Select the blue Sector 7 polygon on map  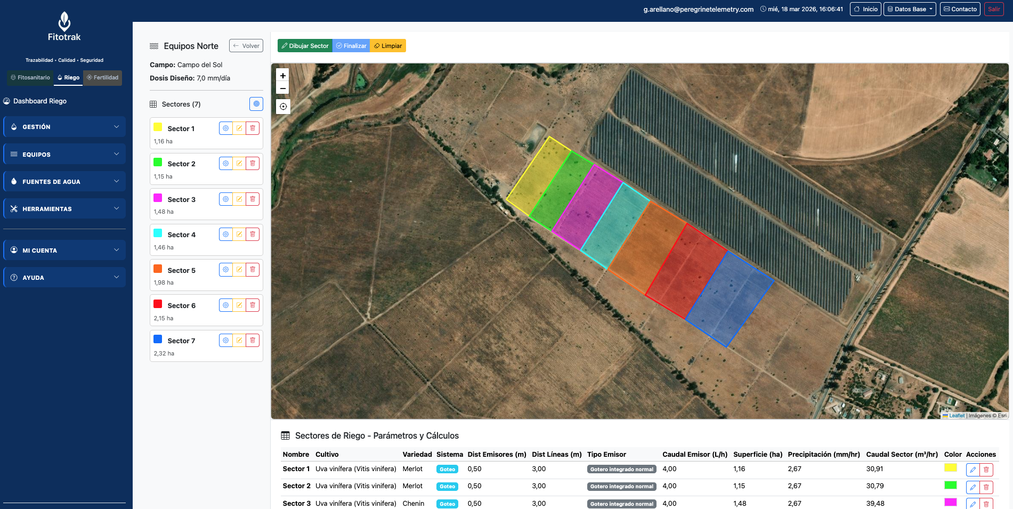point(729,298)
